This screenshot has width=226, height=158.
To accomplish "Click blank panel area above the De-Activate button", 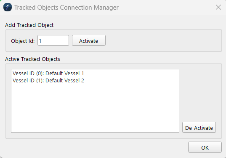I will pyautogui.click(x=200, y=93).
